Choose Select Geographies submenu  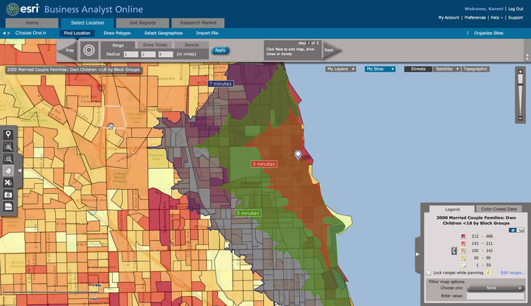click(x=163, y=33)
